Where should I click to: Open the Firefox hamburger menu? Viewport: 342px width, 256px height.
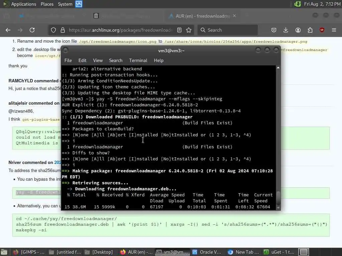pos(334,30)
